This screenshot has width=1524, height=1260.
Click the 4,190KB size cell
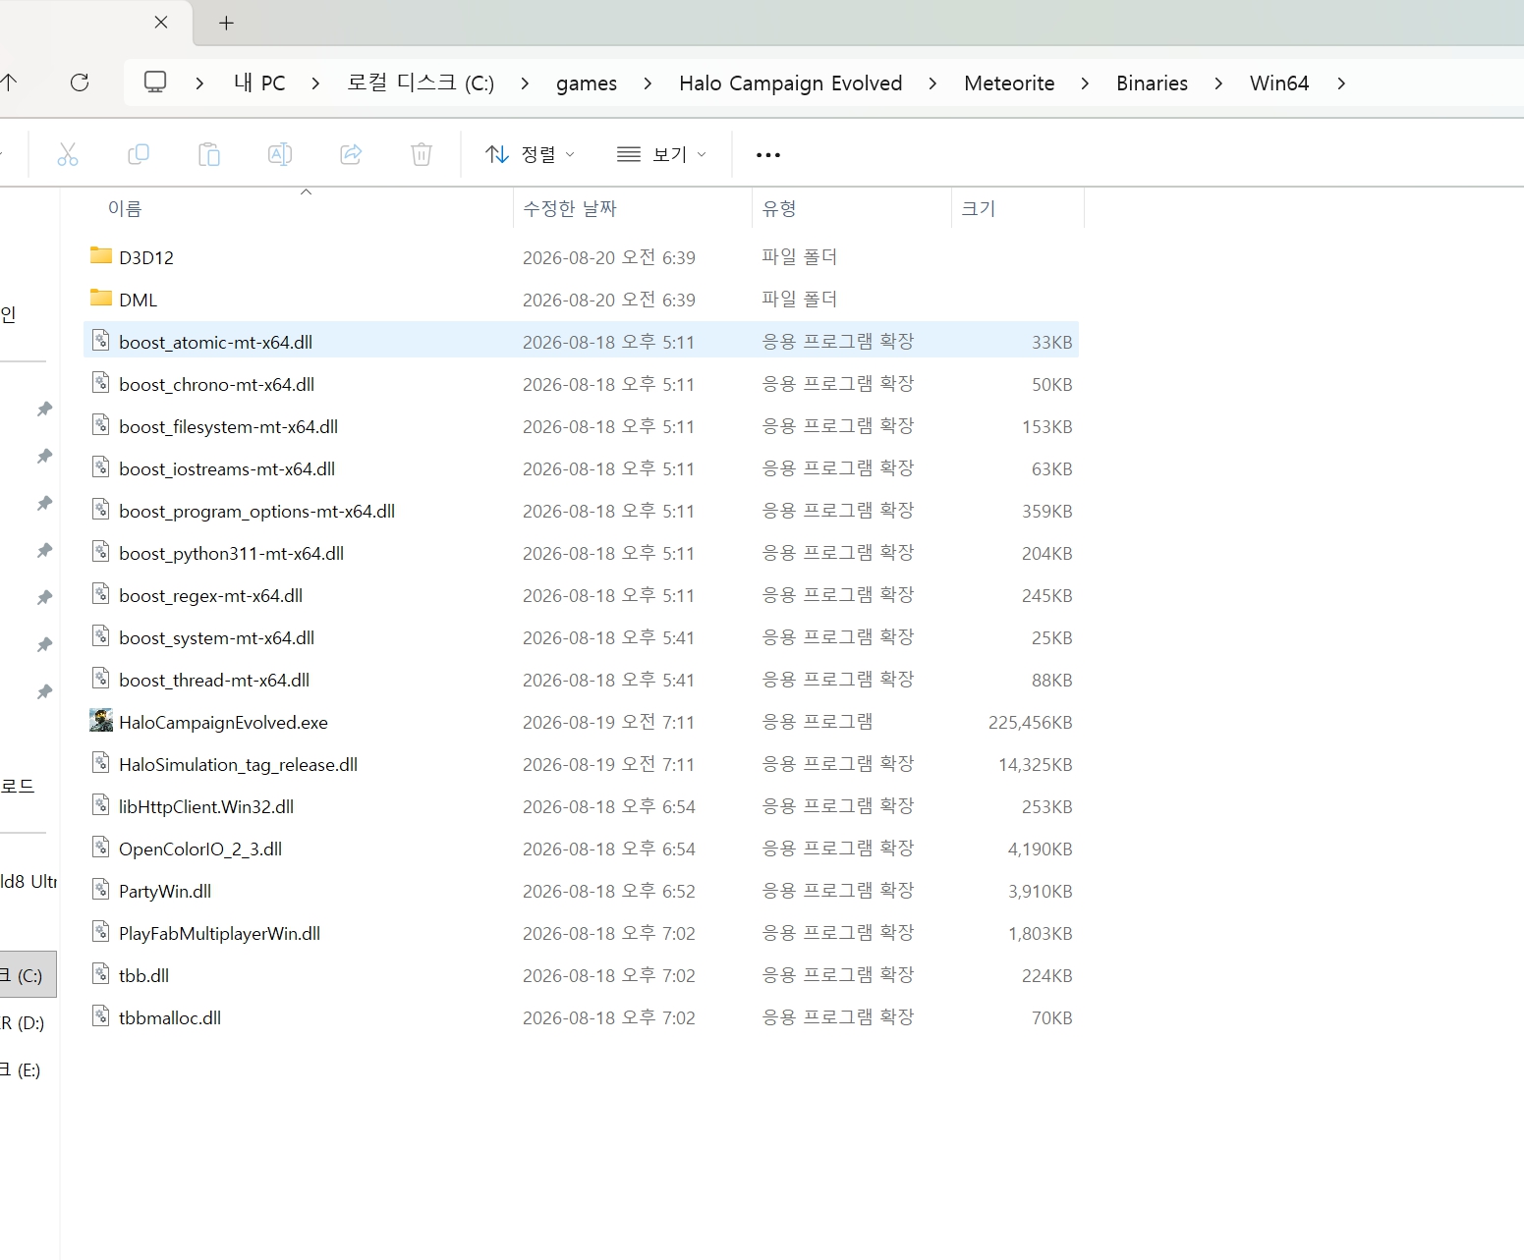pos(1040,849)
